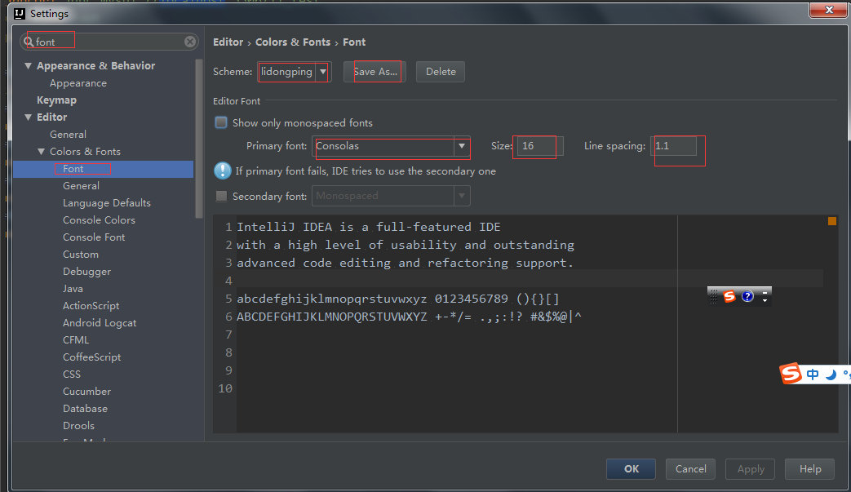Viewport: 851px width, 492px height.
Task: Select Debugger color settings
Action: [x=86, y=272]
